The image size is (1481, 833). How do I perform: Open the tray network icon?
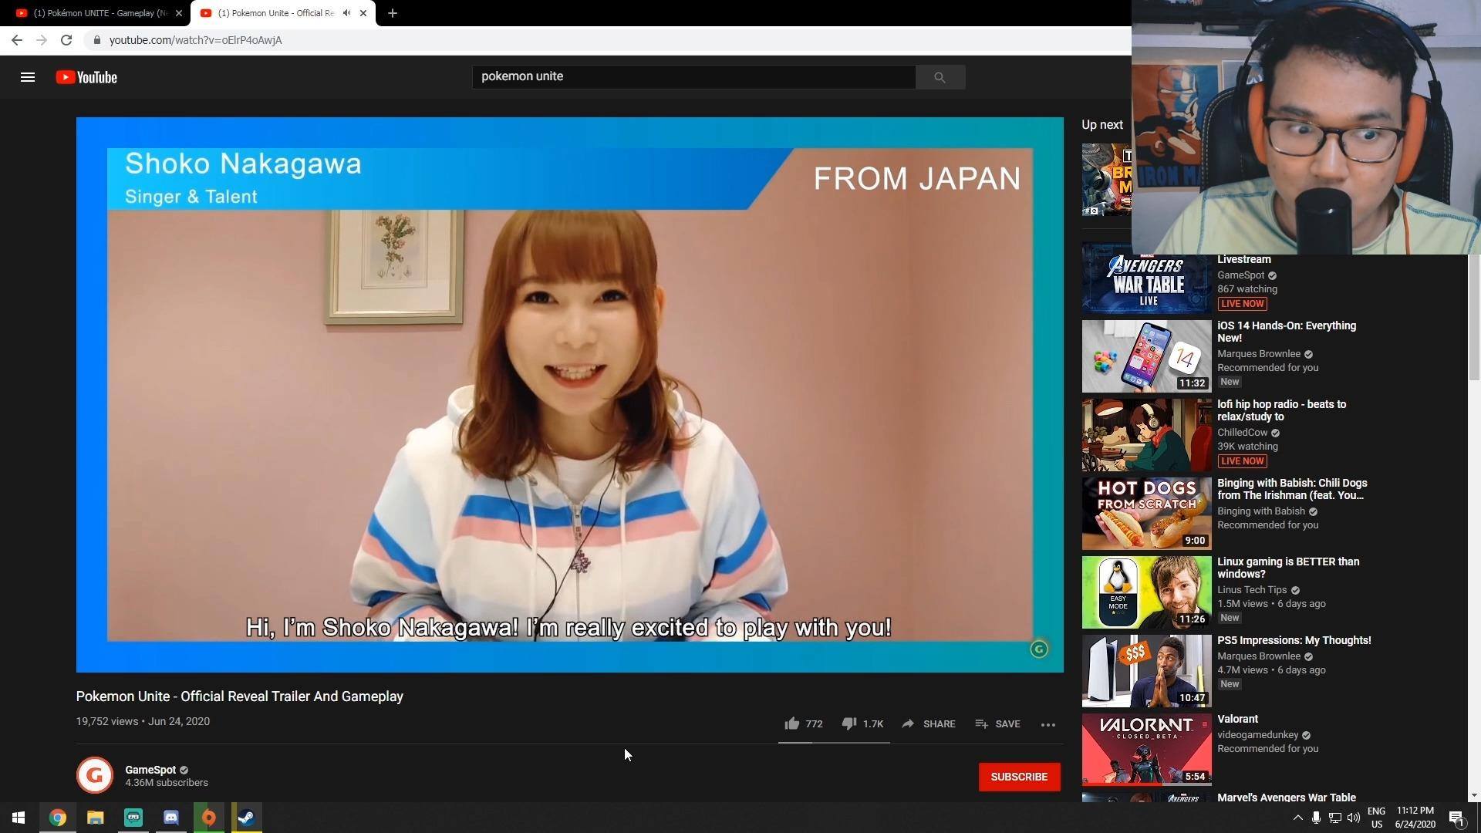[x=1335, y=818]
